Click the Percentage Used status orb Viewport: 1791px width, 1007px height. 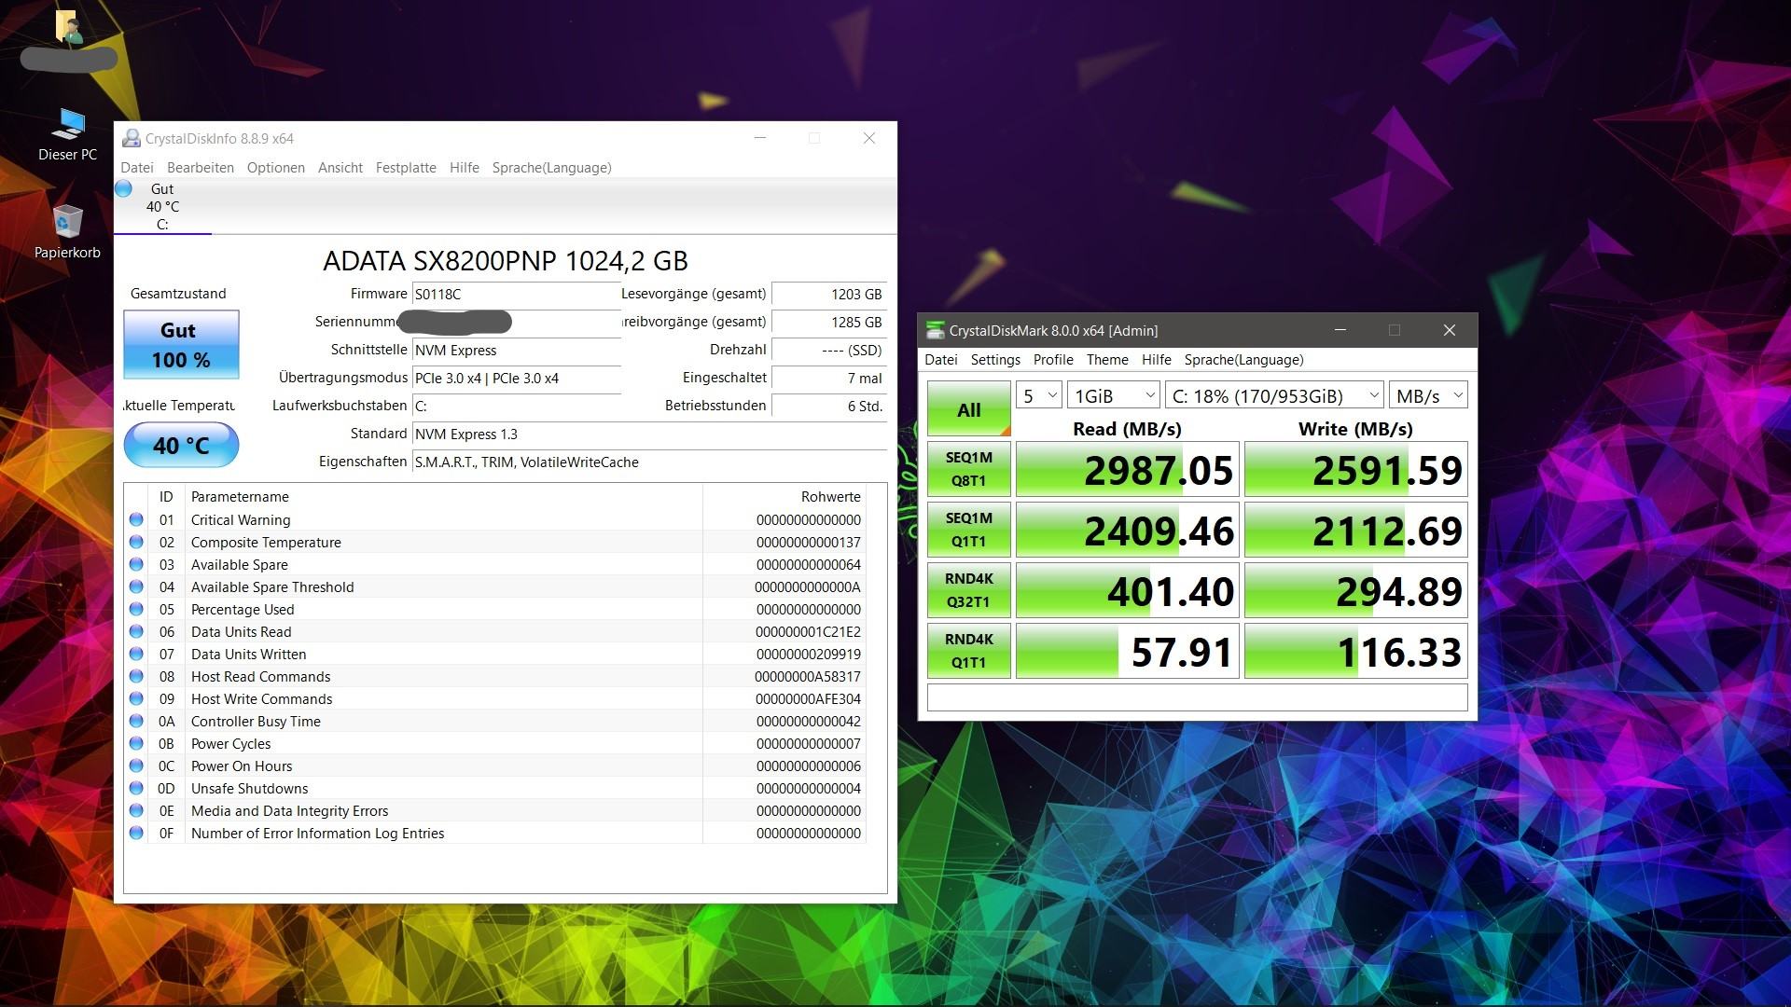136,609
